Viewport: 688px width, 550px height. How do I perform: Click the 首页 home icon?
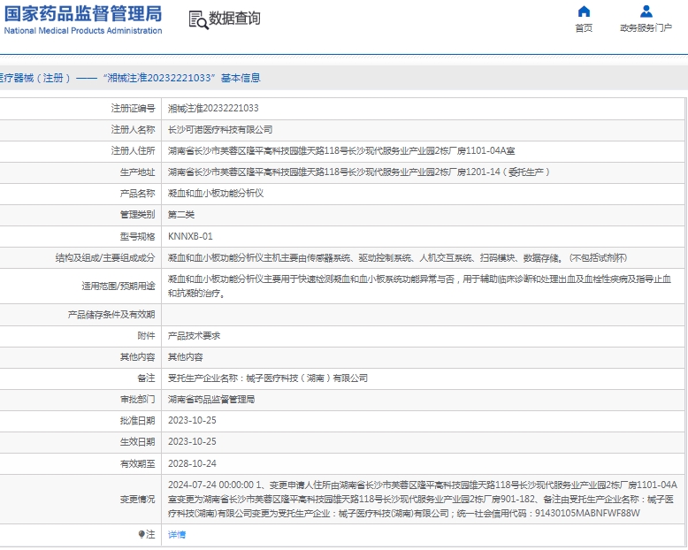click(584, 11)
